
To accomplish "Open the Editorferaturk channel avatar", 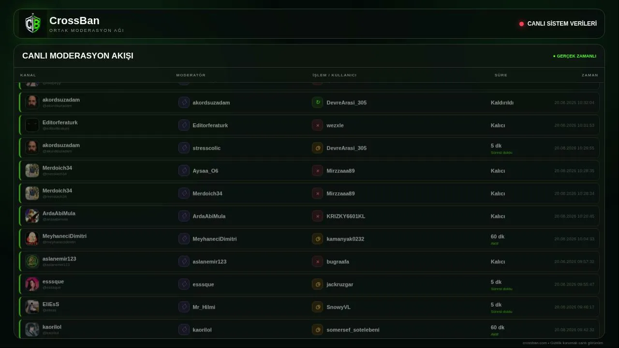I will (32, 125).
